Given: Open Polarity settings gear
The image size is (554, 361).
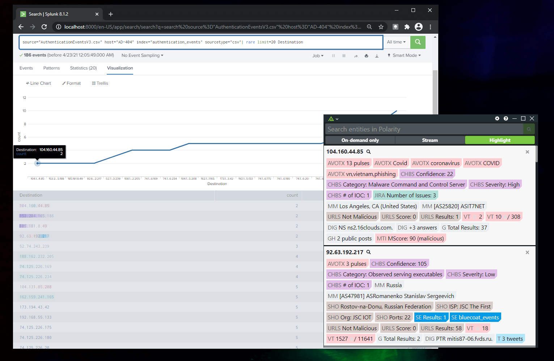Looking at the screenshot, I should point(497,118).
